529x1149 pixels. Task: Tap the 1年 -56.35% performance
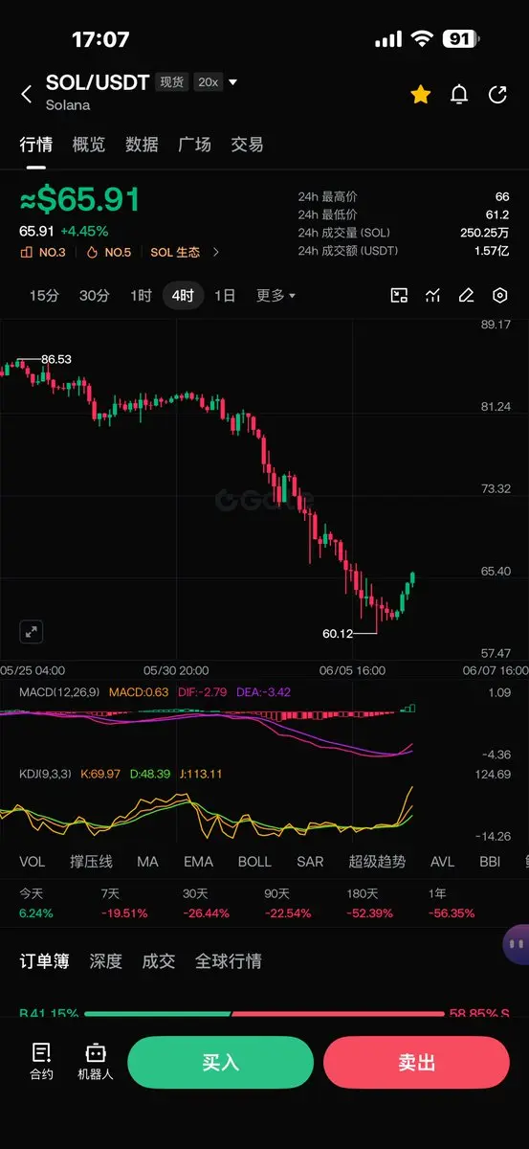point(451,903)
